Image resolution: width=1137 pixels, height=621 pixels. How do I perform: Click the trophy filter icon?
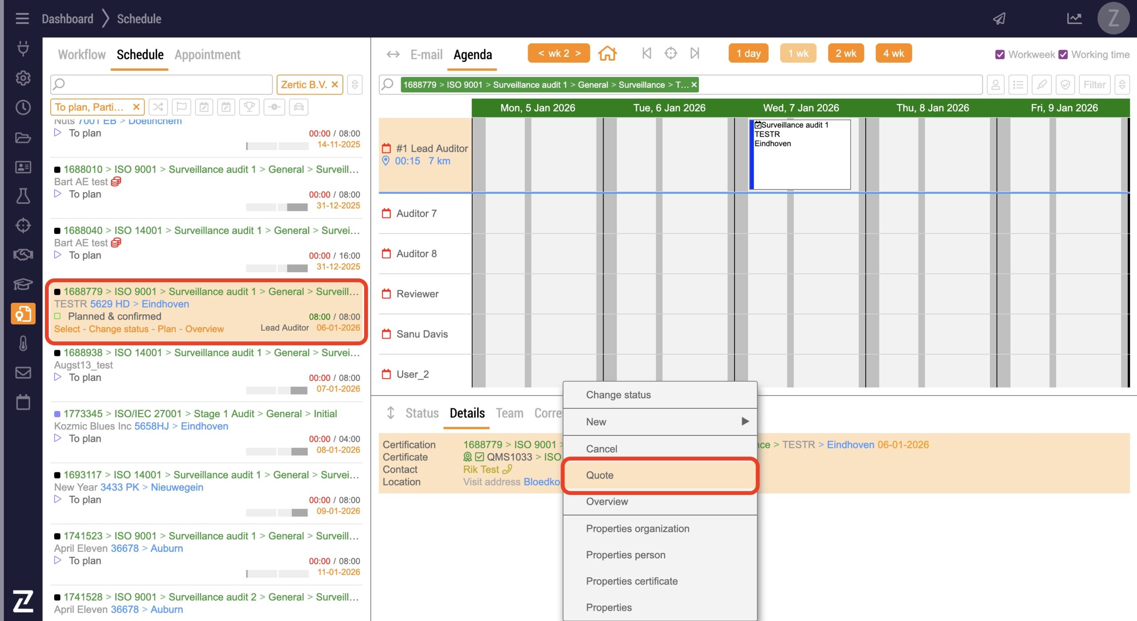[249, 107]
